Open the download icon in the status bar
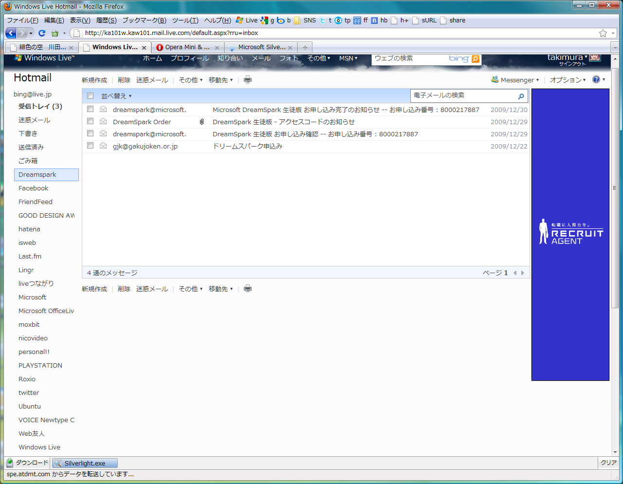This screenshot has height=484, width=623. (9, 463)
